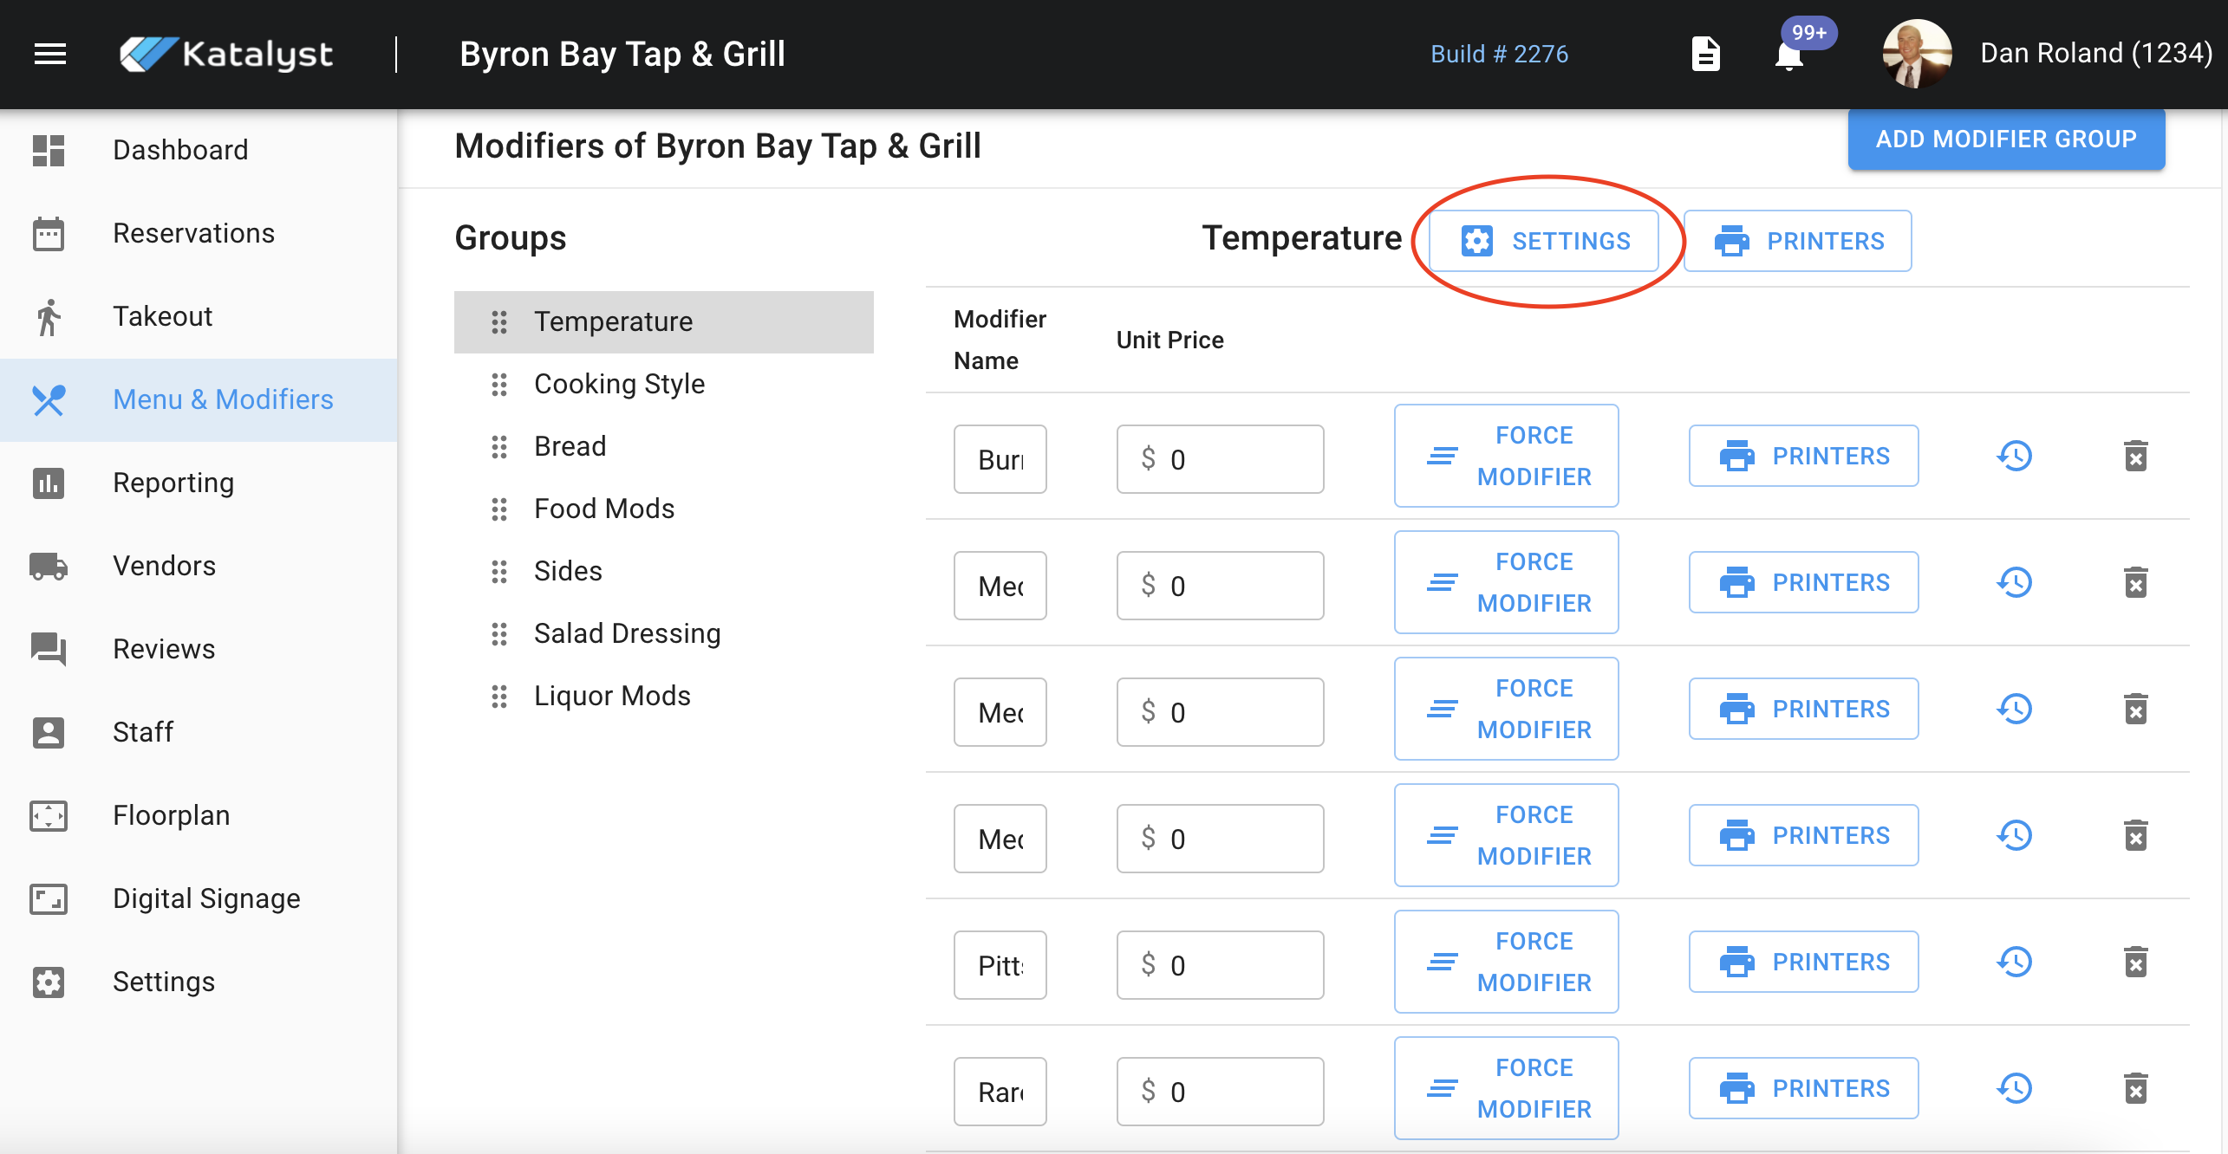
Task: Click drag handle beside Cooking Style group
Action: pos(499,384)
